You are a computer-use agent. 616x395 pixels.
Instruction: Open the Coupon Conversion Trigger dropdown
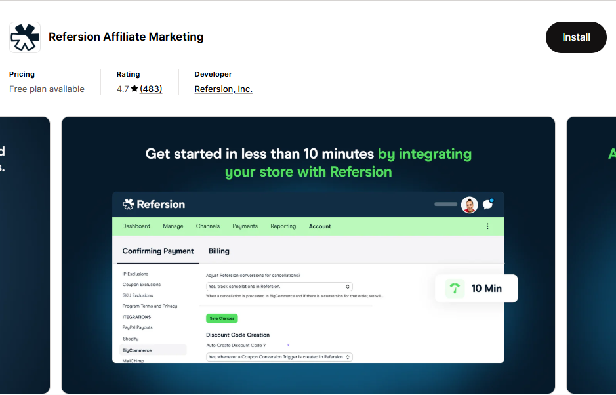279,357
